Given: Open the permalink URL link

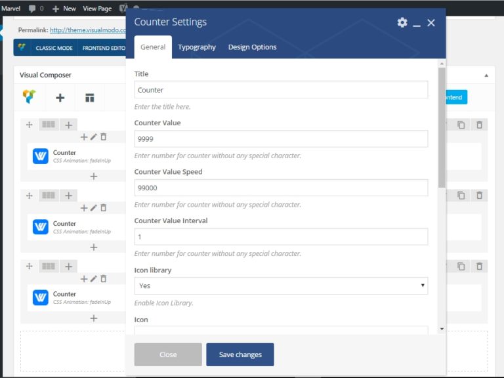Looking at the screenshot, I should click(88, 30).
